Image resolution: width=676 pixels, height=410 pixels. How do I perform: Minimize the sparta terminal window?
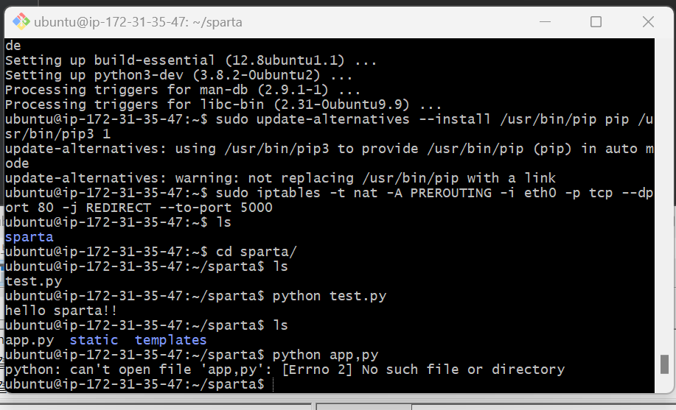[545, 21]
